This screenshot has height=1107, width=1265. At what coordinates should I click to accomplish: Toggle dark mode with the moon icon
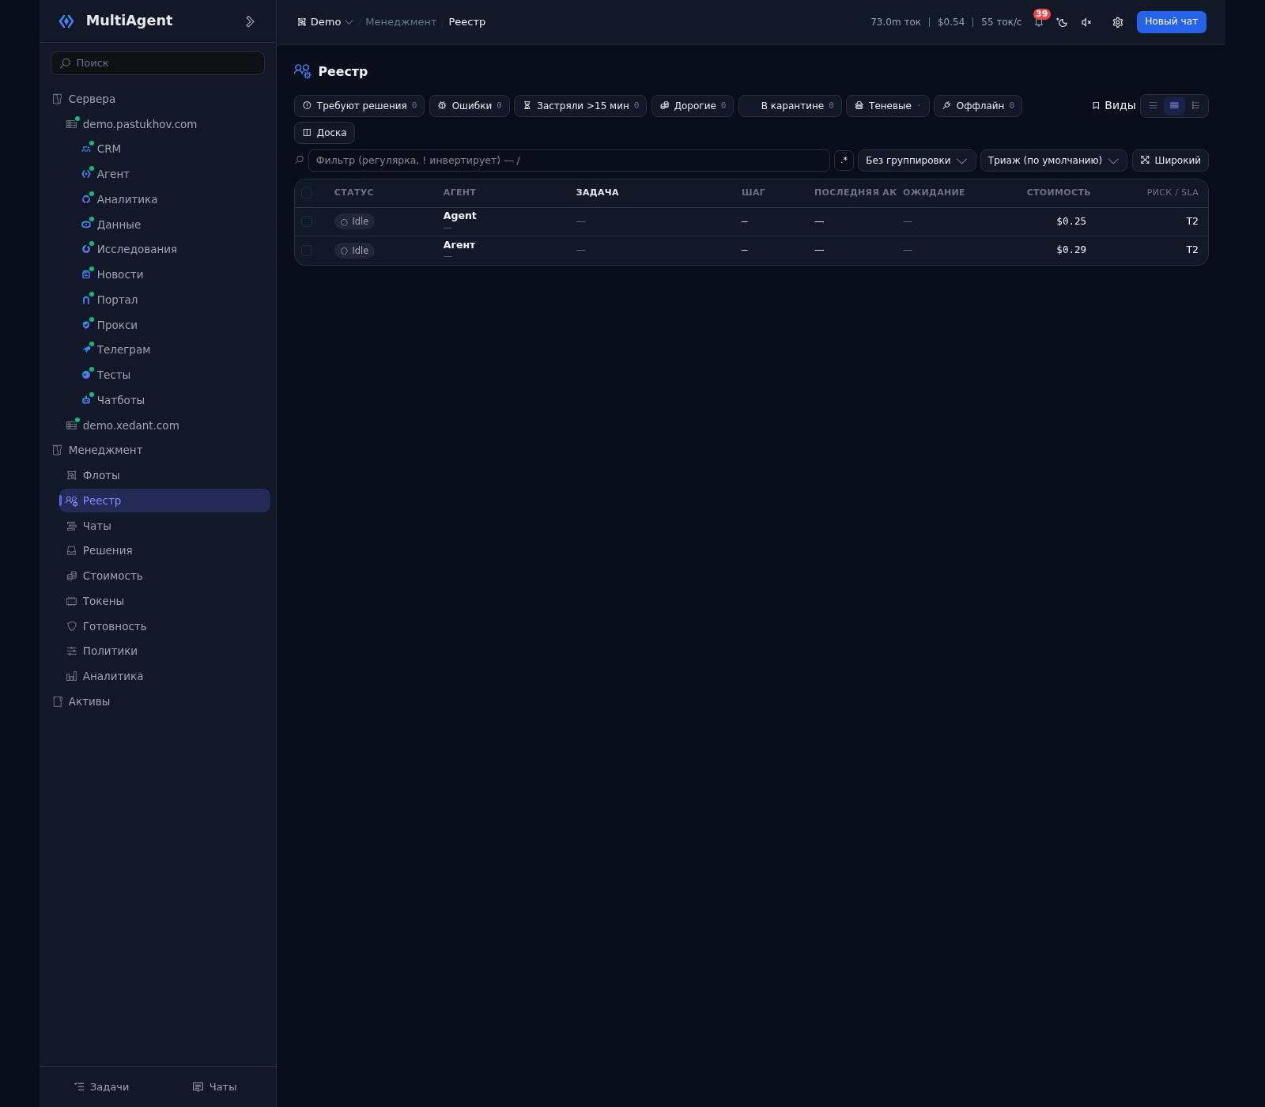pyautogui.click(x=1063, y=22)
